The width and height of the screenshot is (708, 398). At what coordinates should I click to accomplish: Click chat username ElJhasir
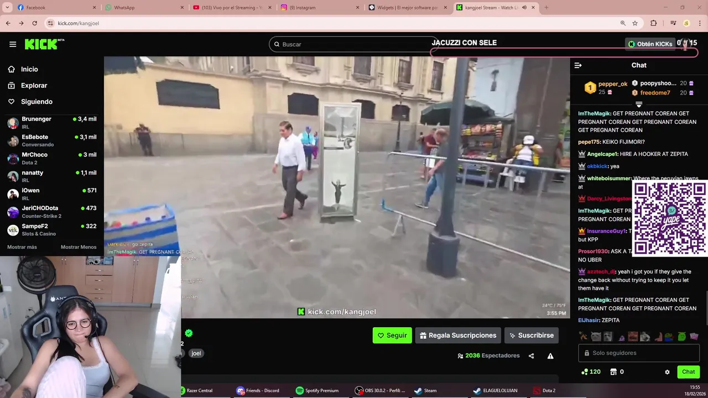tap(589, 321)
